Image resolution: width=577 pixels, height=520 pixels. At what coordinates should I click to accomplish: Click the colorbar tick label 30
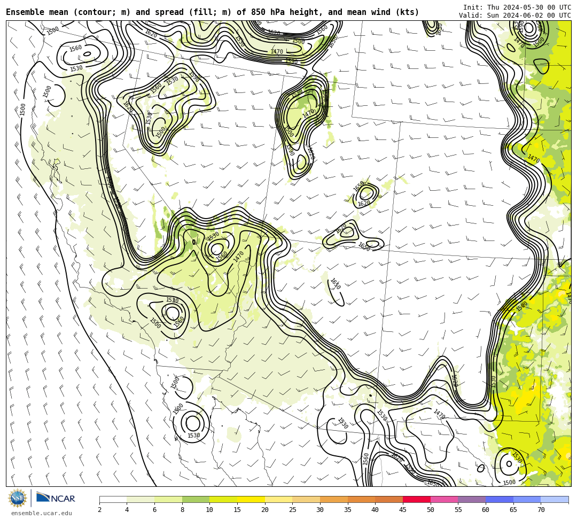point(320,510)
